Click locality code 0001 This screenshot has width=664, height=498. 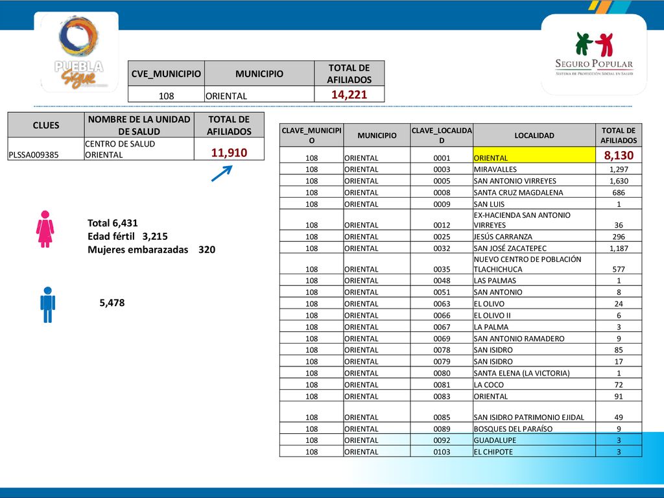point(442,158)
